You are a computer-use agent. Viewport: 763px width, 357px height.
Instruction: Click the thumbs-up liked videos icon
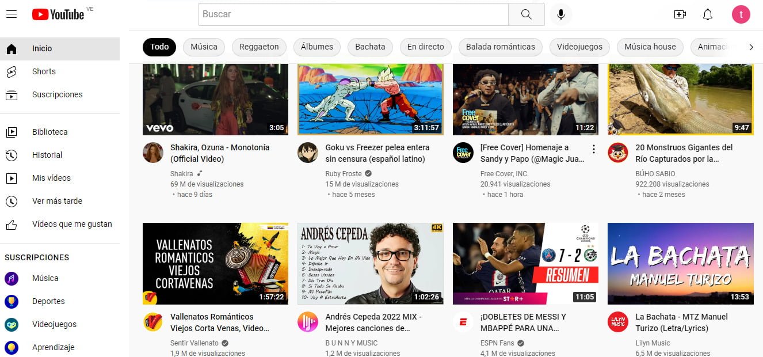(x=12, y=224)
